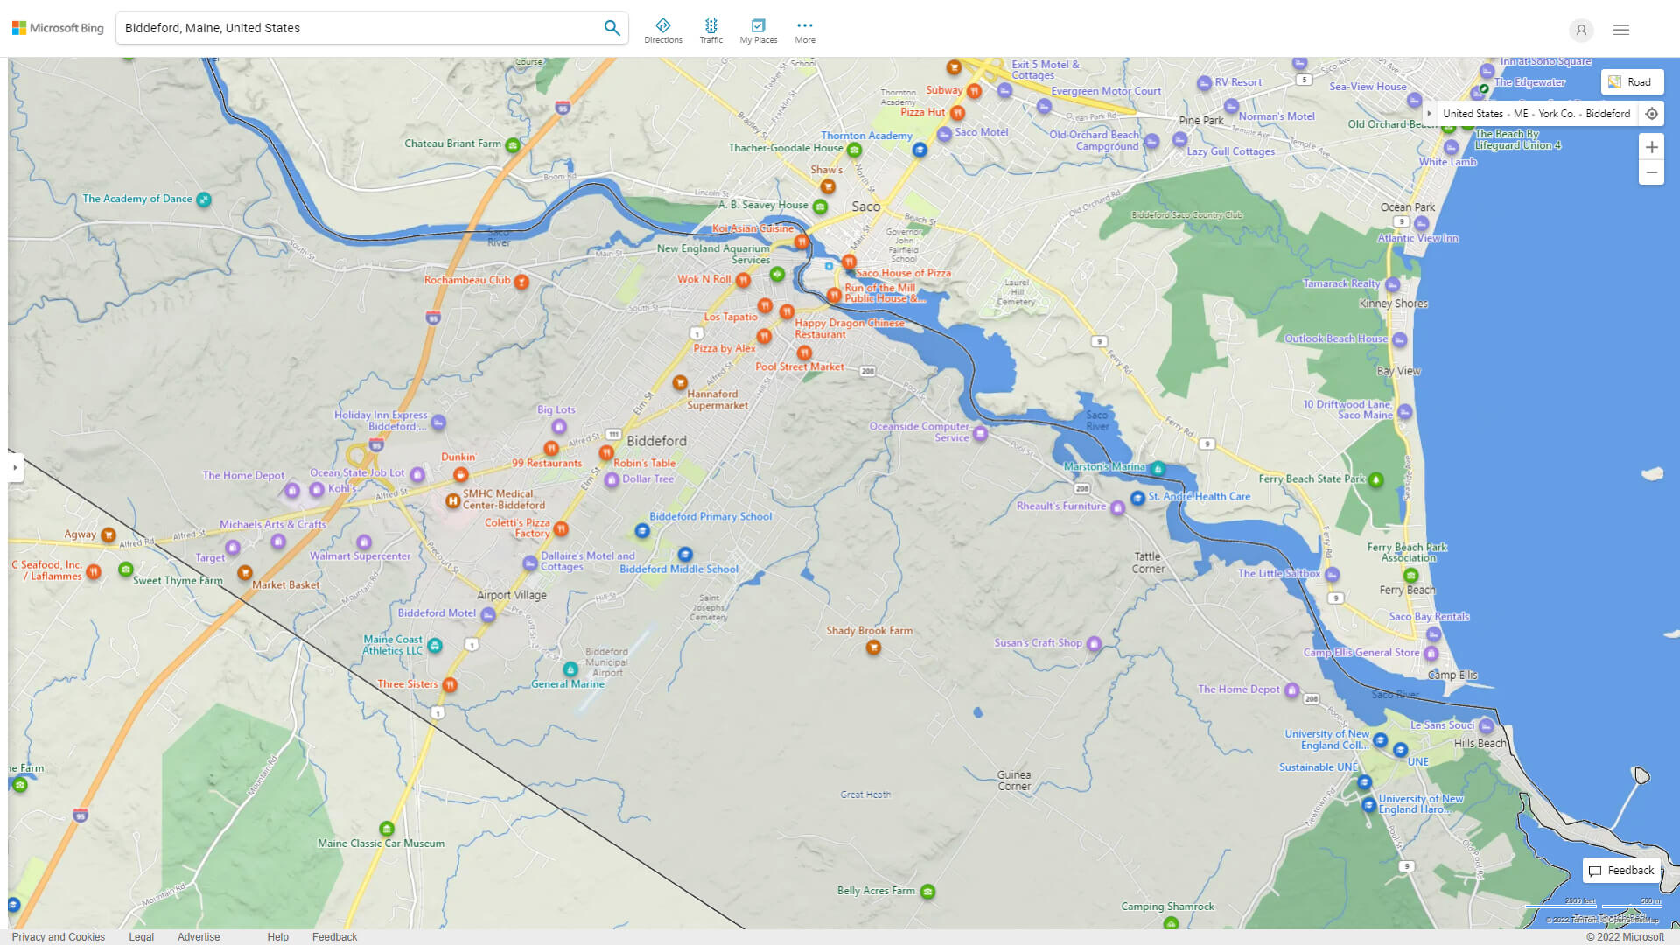Select Biddeford in the breadcrumb trail
The height and width of the screenshot is (945, 1680).
pyautogui.click(x=1608, y=113)
